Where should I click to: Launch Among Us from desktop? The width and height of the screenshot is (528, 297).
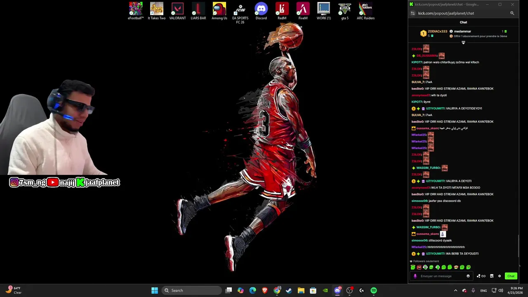pyautogui.click(x=219, y=11)
